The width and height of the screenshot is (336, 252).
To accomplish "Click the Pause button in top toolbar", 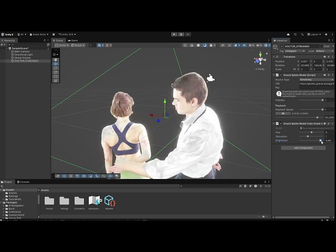I will [181, 34].
